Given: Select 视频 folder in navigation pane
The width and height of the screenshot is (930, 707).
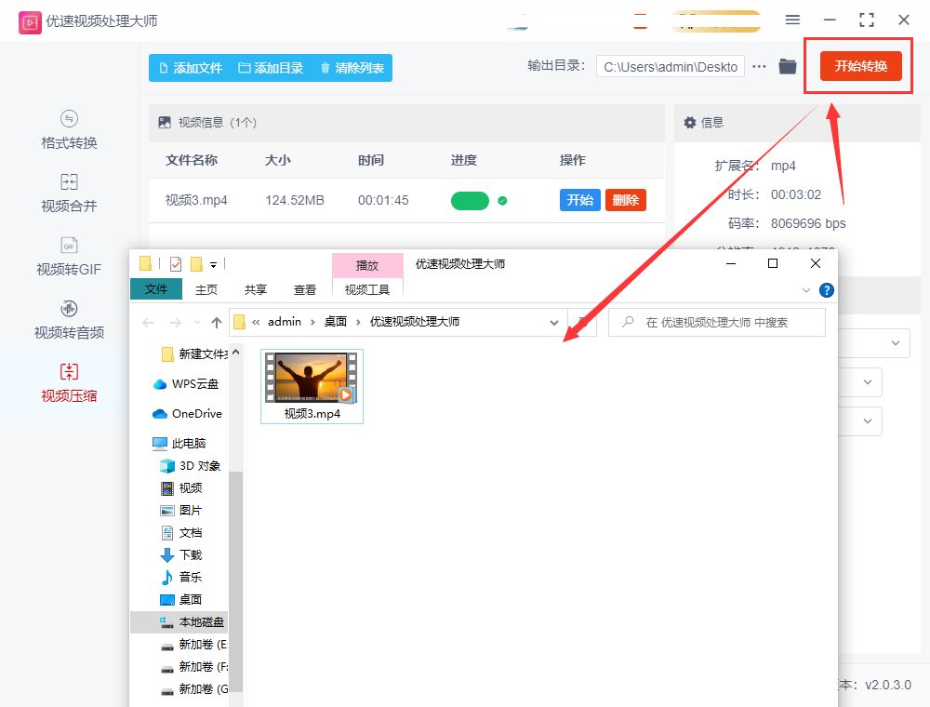Looking at the screenshot, I should point(181,487).
